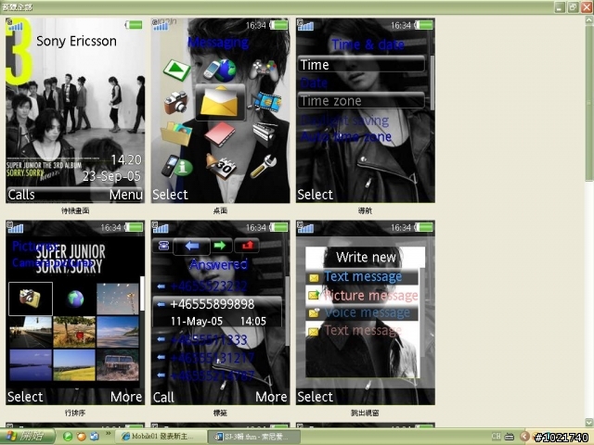Click the Sony Ericsson operator text
This screenshot has width=594, height=445.
76,41
